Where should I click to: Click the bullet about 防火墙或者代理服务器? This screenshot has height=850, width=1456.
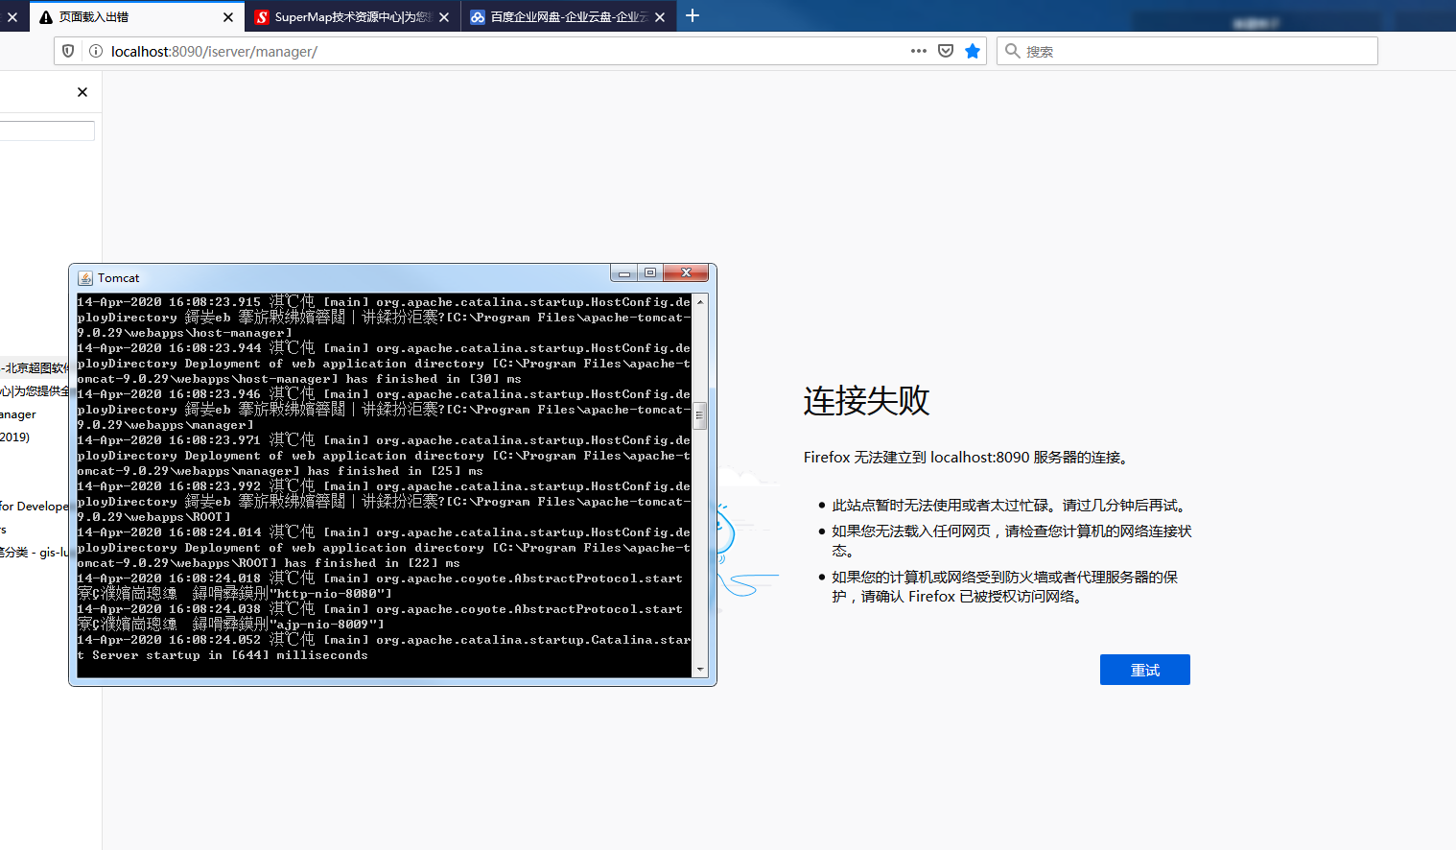(x=1004, y=586)
